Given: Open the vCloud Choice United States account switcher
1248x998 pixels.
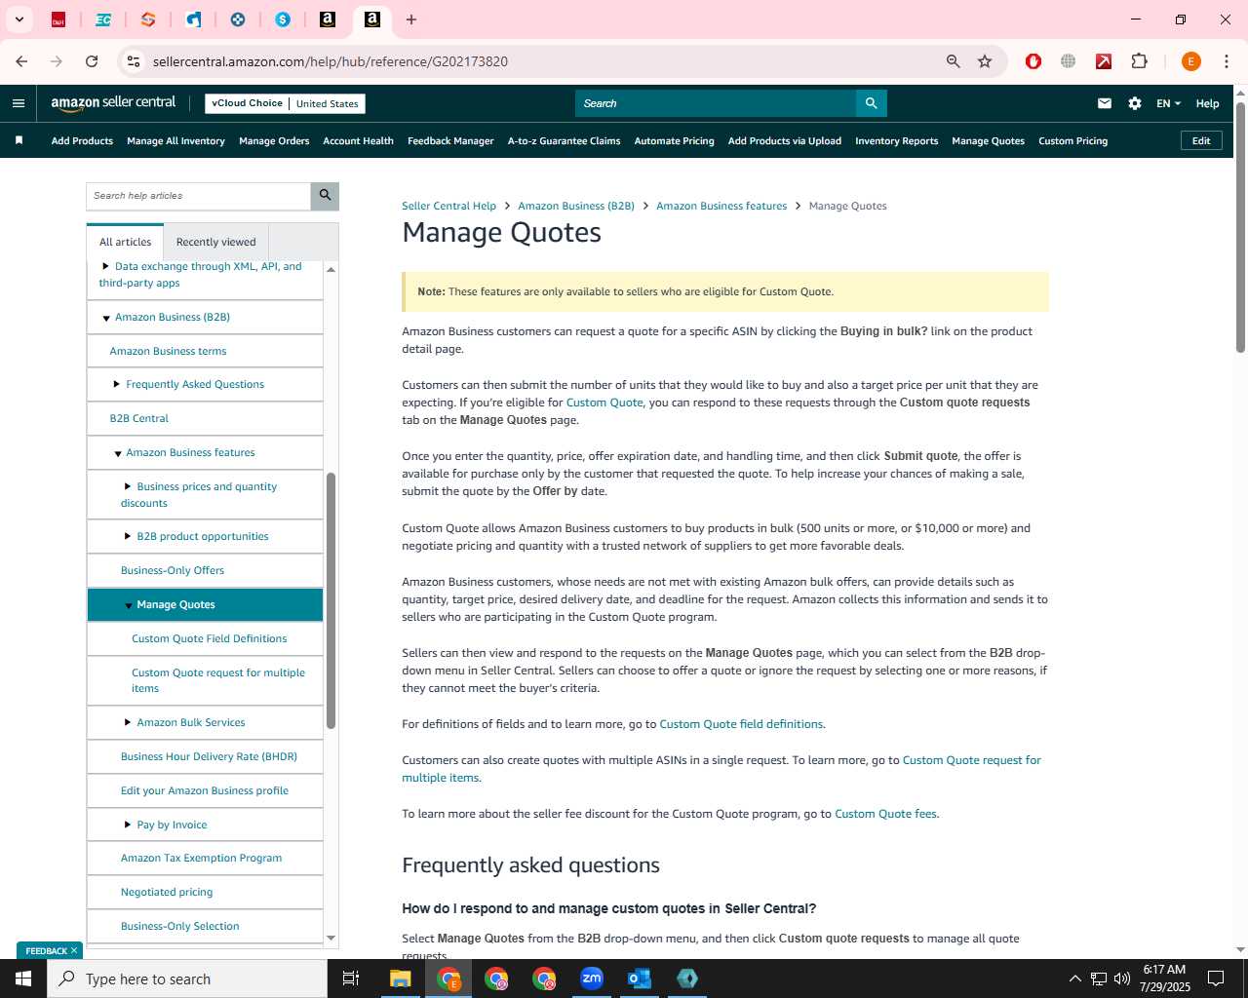Looking at the screenshot, I should pyautogui.click(x=285, y=103).
